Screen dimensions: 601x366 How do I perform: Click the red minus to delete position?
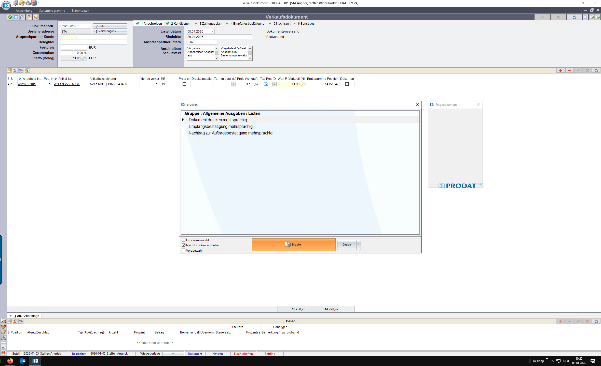pyautogui.click(x=569, y=70)
